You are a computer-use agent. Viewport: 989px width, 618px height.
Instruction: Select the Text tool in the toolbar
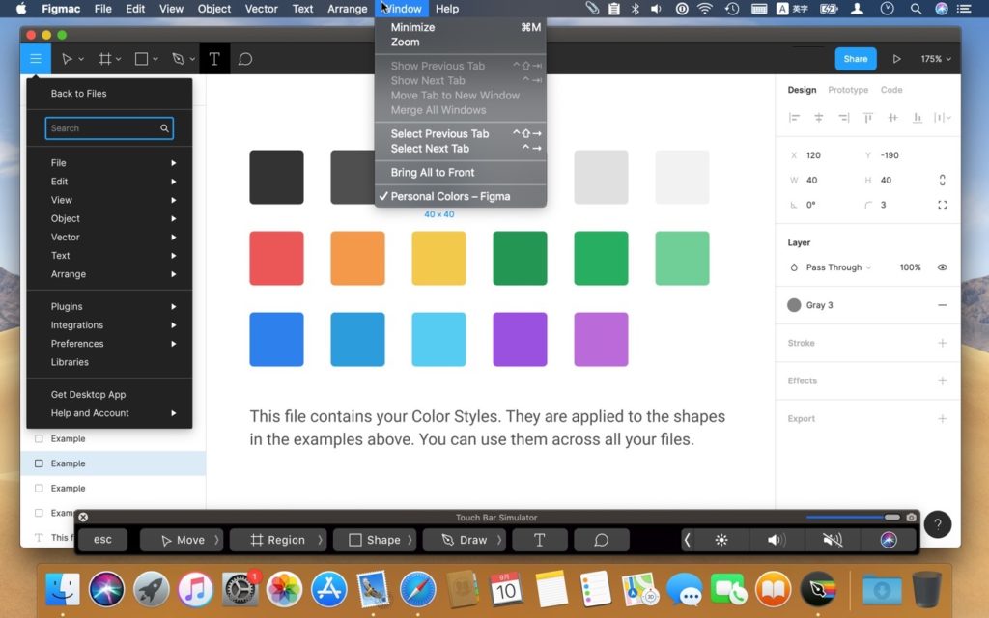pyautogui.click(x=214, y=59)
